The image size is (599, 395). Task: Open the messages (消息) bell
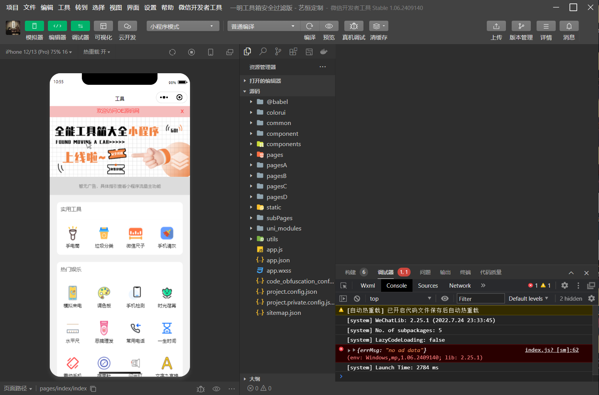[x=569, y=26]
